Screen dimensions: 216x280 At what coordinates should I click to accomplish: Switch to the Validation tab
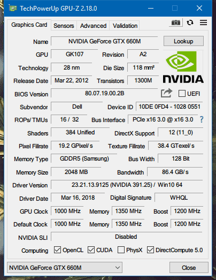click(125, 26)
